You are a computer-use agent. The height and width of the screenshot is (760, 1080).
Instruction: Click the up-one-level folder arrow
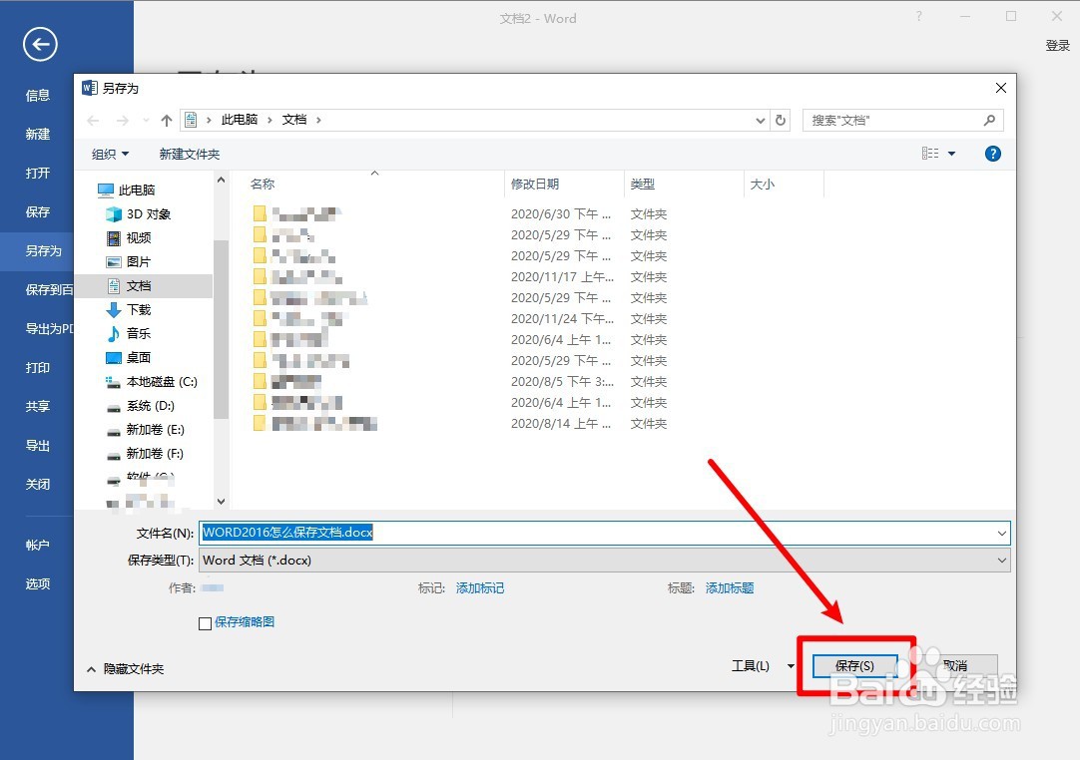166,119
